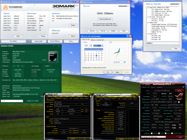The height and width of the screenshot is (140, 187).
Task: Click the help question mark in date dialog
Action: click(x=127, y=36)
